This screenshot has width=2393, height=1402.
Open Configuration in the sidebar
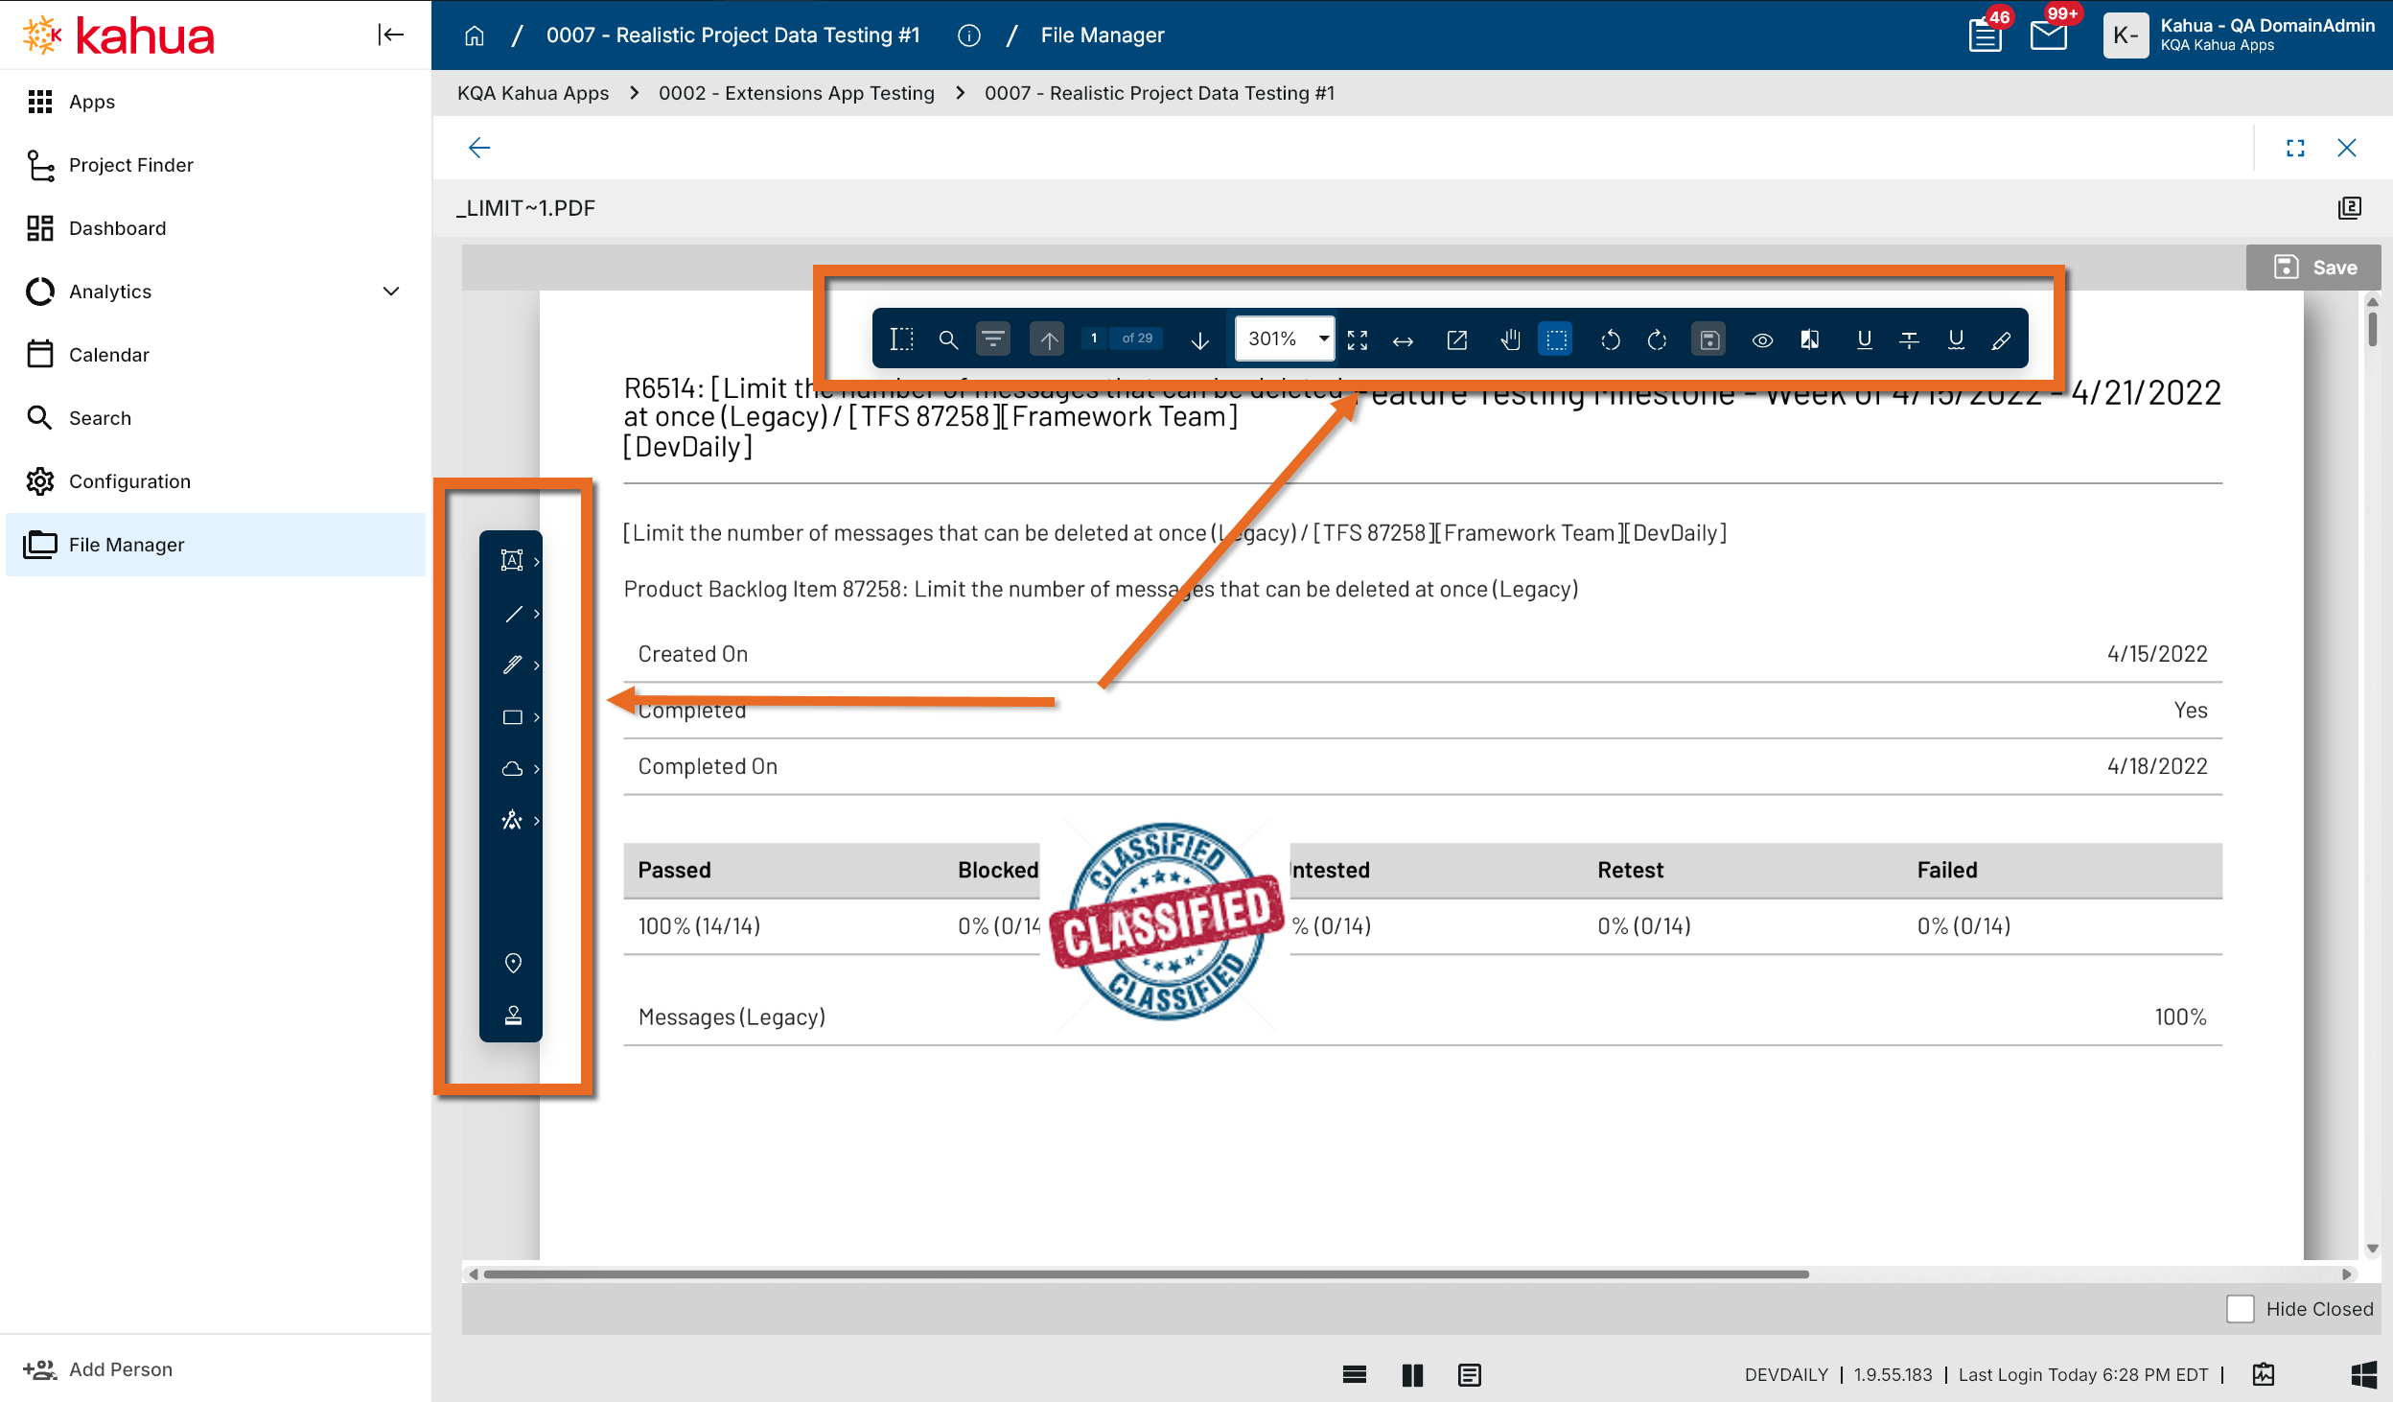[x=129, y=481]
